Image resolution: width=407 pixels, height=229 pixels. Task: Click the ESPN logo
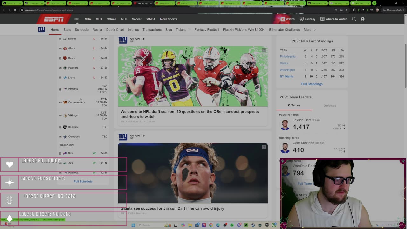[54, 19]
